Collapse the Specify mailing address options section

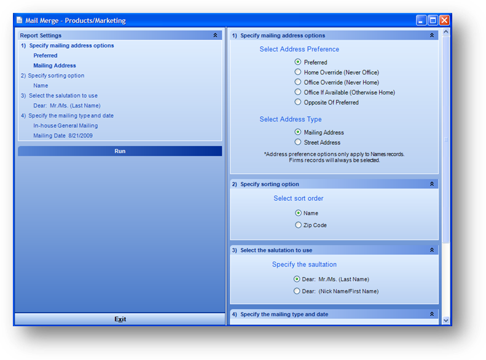[x=432, y=35]
